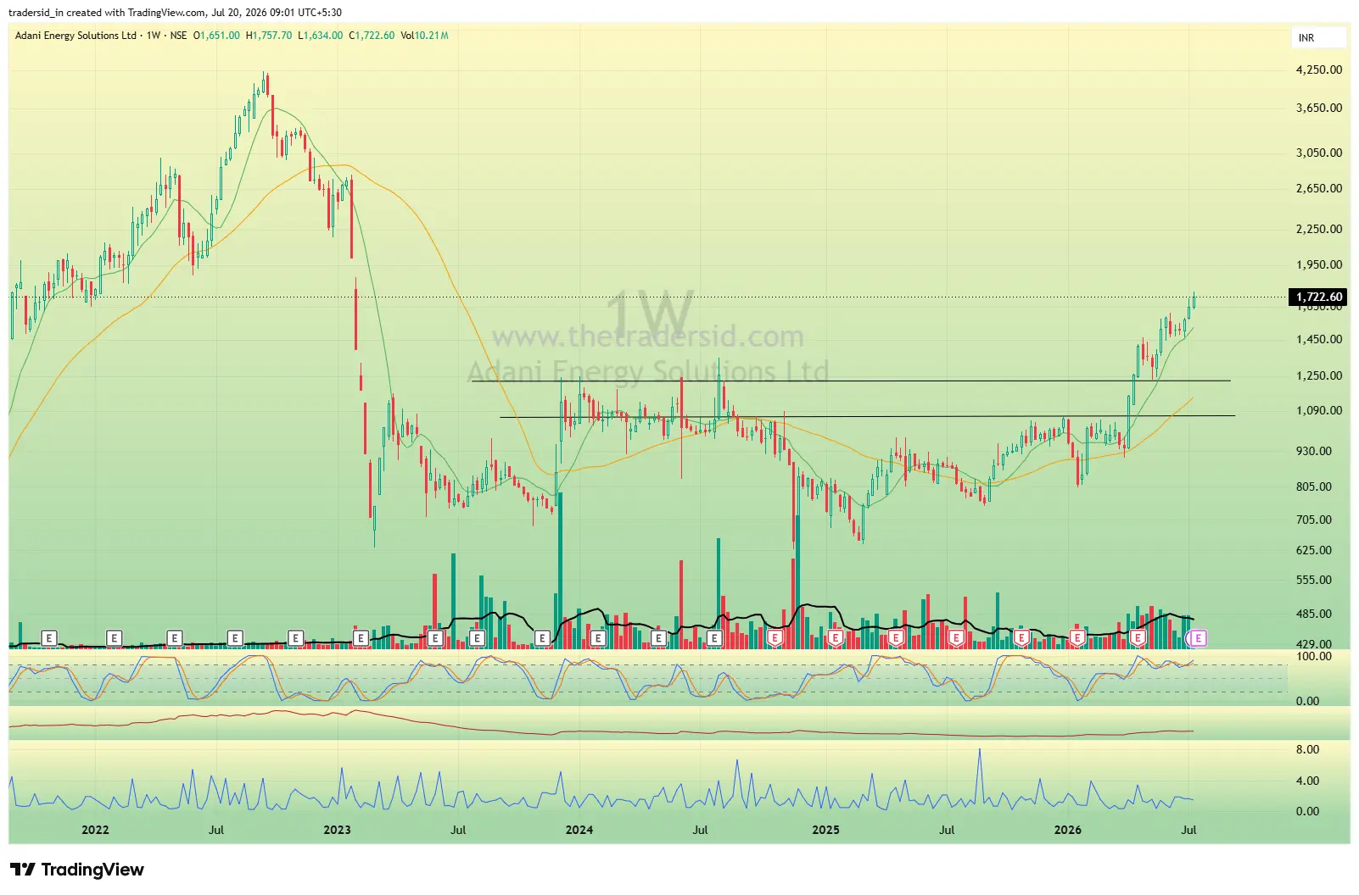
Task: Click the 429.00 price axis label
Action: (x=1314, y=644)
